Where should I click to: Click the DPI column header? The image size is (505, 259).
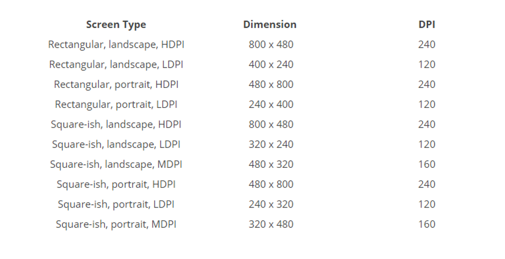pos(427,25)
